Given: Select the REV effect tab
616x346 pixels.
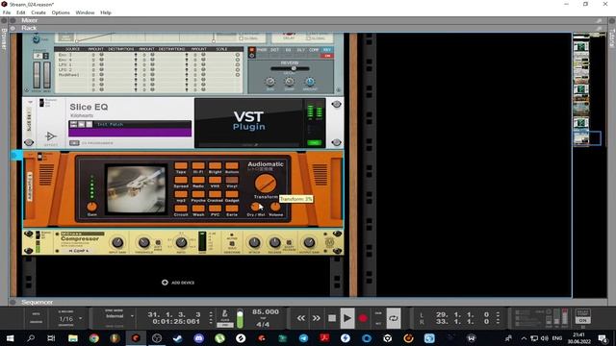Looking at the screenshot, I should click(x=327, y=50).
